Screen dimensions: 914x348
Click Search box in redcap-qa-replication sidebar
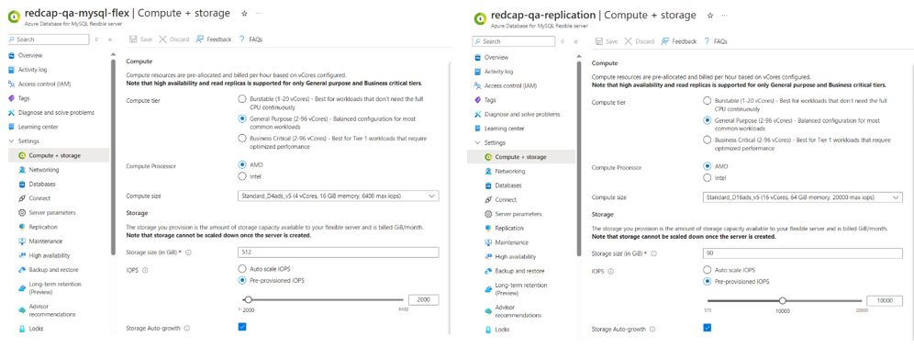[x=514, y=41]
